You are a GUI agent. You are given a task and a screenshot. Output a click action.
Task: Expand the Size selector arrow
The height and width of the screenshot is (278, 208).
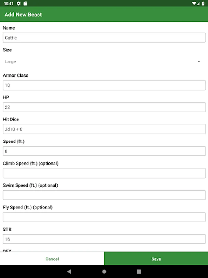click(199, 62)
